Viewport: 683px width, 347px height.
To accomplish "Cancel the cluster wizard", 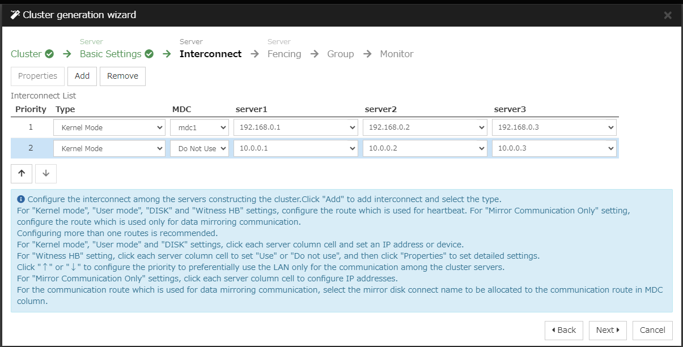I will pyautogui.click(x=652, y=331).
